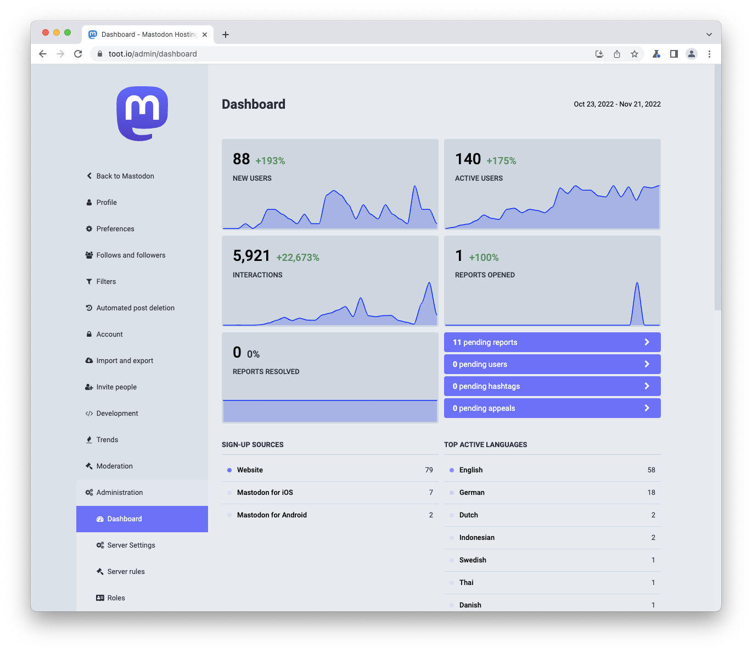The height and width of the screenshot is (652, 752).
Task: Open Server Settings from the sidebar
Action: point(132,545)
